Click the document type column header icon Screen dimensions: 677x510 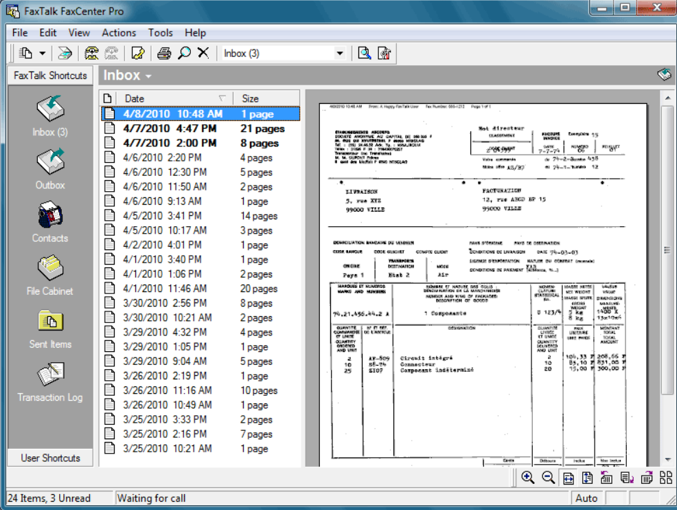(108, 98)
